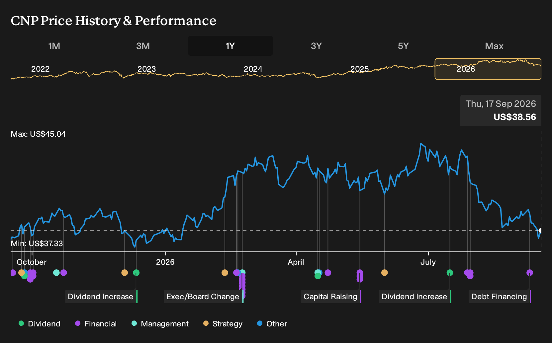This screenshot has height=343, width=552.
Task: Open the Capital Raising event label
Action: [x=331, y=297]
